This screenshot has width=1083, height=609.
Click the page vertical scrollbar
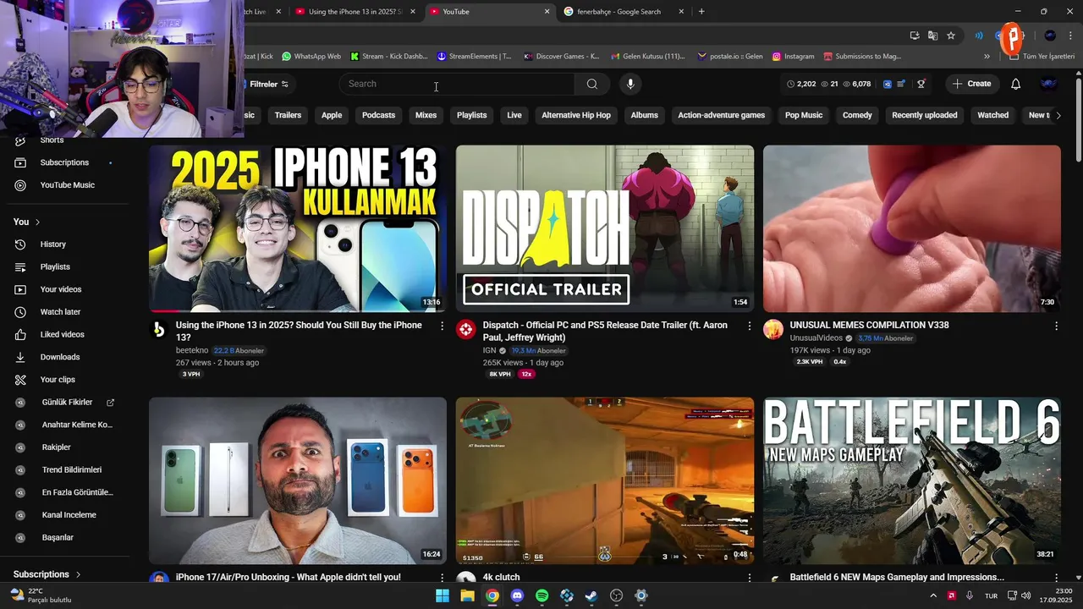(x=1078, y=118)
